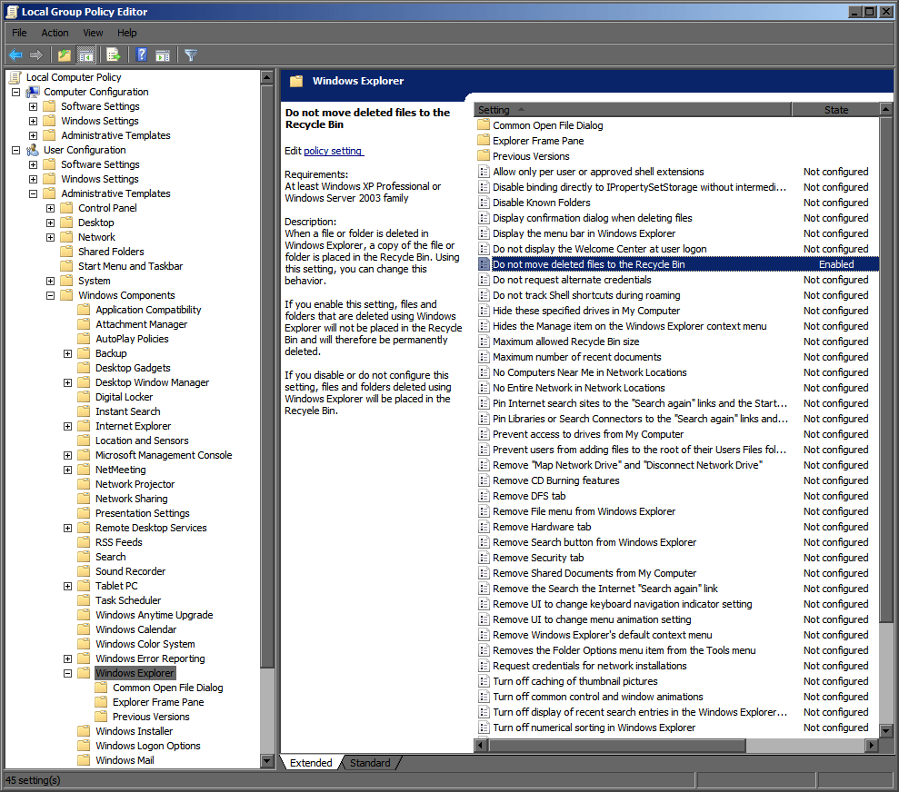Expand Internet Explorer tree node
This screenshot has height=792, width=899.
(x=67, y=427)
